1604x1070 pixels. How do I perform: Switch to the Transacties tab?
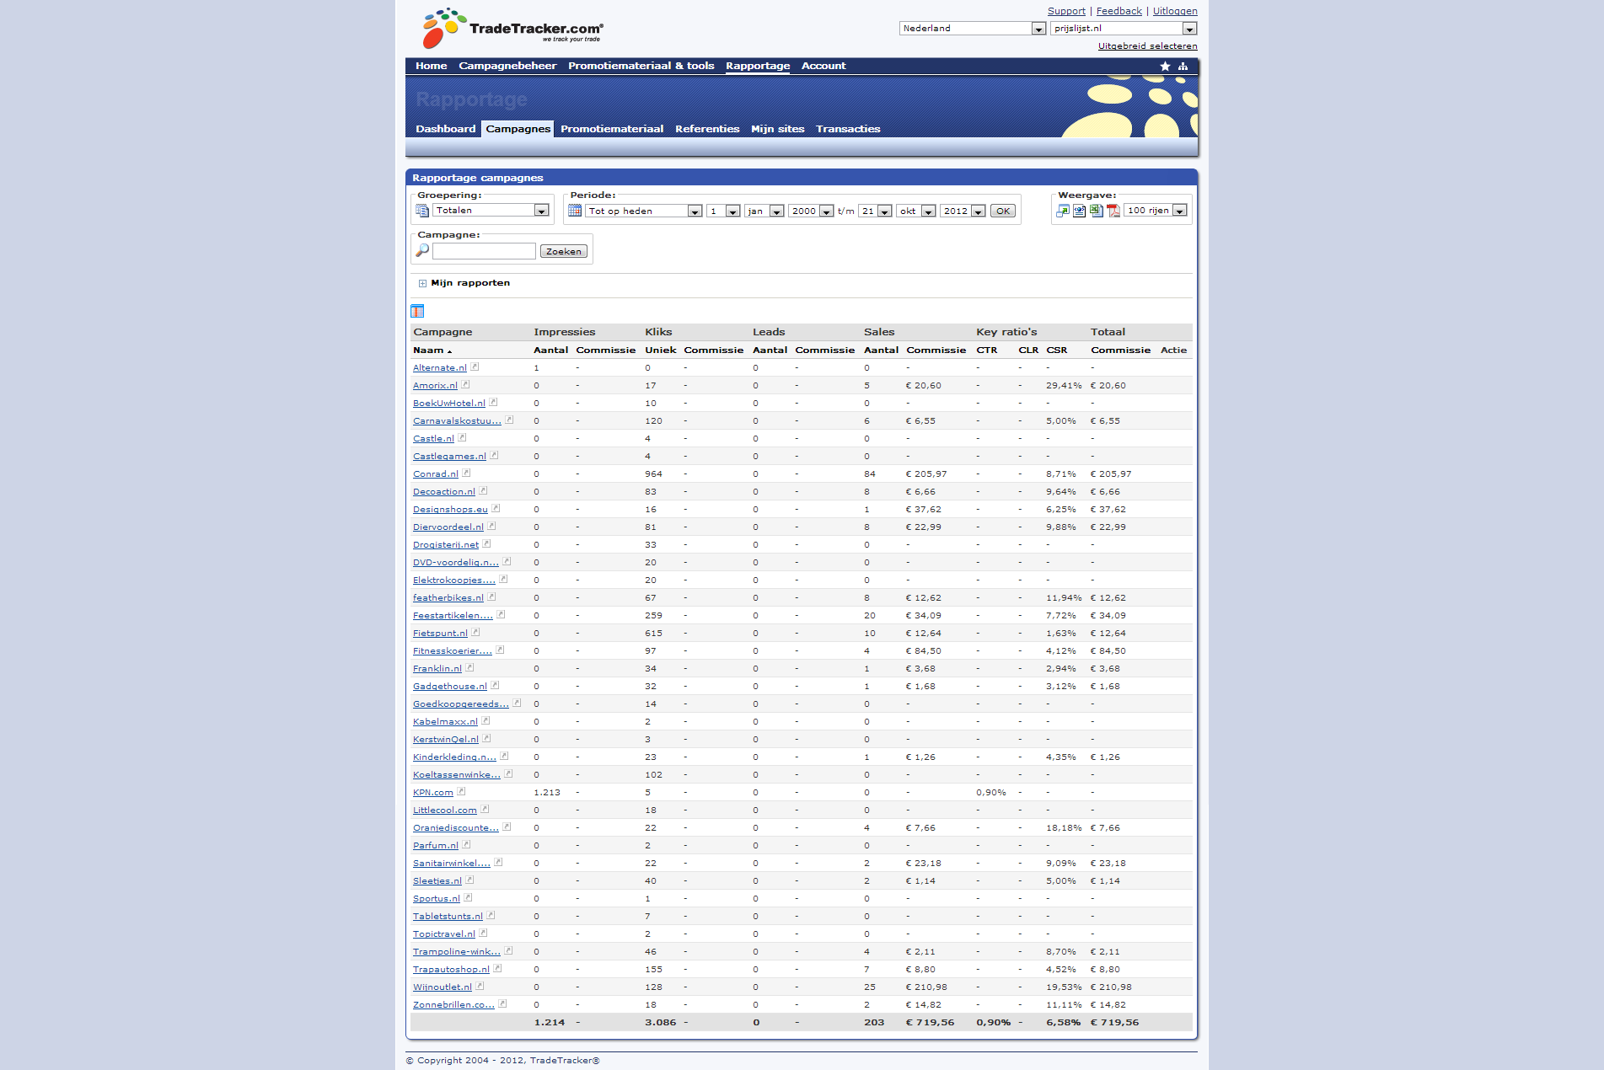pos(848,129)
